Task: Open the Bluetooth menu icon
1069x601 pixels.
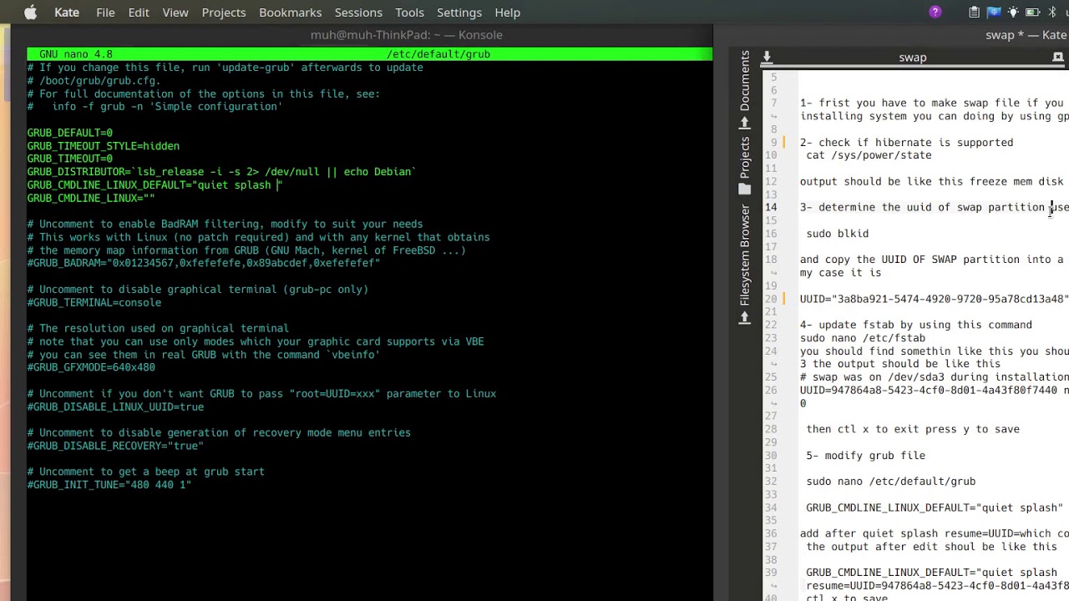Action: coord(1052,12)
